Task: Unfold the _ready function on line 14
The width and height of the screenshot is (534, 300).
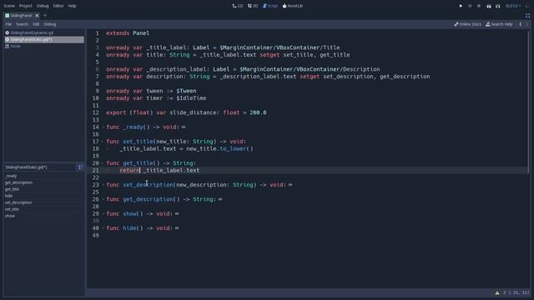Action: [x=103, y=127]
